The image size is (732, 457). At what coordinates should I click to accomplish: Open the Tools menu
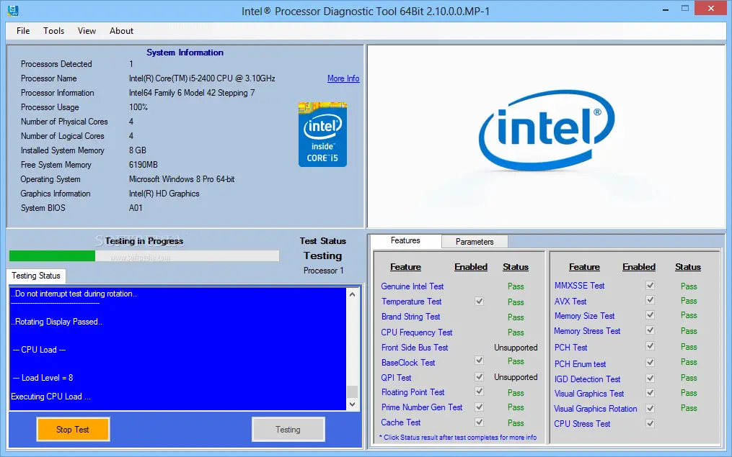click(x=53, y=31)
